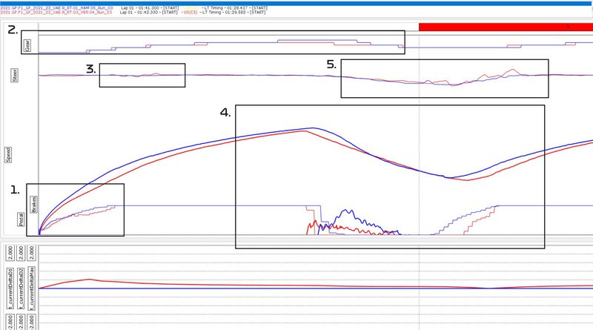This screenshot has height=330, width=593.
Task: Click annotation number 1 near Brakes
Action: click(15, 190)
